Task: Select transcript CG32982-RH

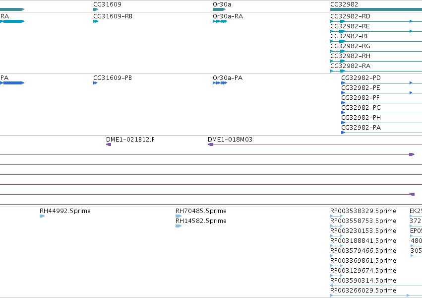Action: (x=350, y=56)
